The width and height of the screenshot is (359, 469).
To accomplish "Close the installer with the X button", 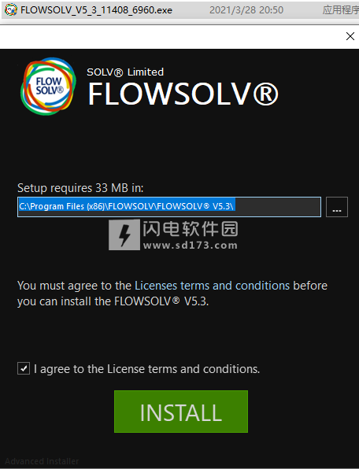I will click(350, 36).
